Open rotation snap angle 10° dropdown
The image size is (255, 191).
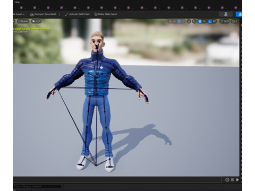tap(215, 21)
